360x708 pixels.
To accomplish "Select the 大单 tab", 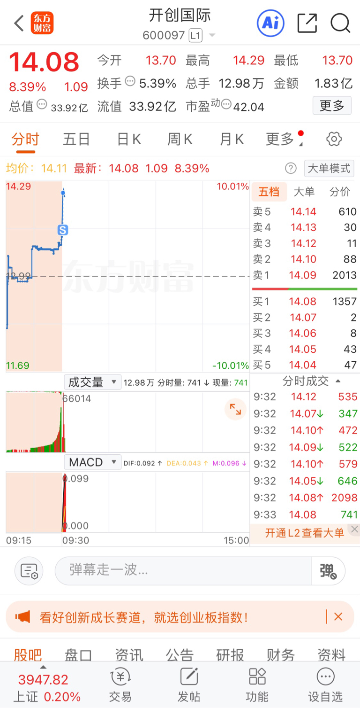I will pyautogui.click(x=304, y=192).
